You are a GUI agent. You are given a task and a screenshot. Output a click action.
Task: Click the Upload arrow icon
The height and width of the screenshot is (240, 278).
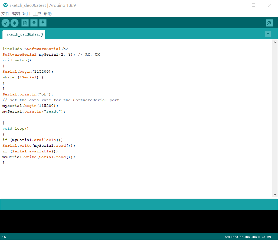(15, 23)
